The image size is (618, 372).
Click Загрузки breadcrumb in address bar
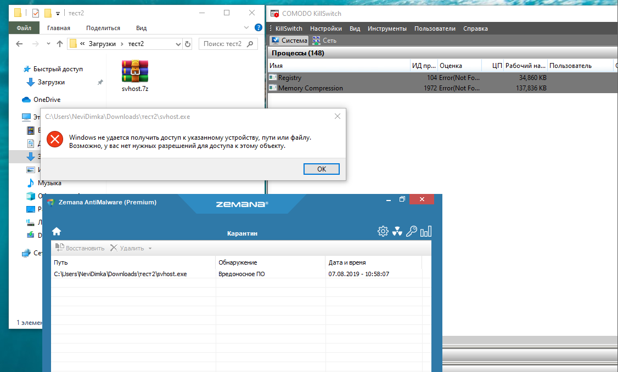pyautogui.click(x=102, y=44)
